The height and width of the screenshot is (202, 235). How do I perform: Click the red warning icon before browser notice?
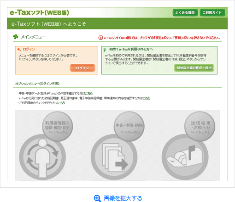click(x=100, y=38)
